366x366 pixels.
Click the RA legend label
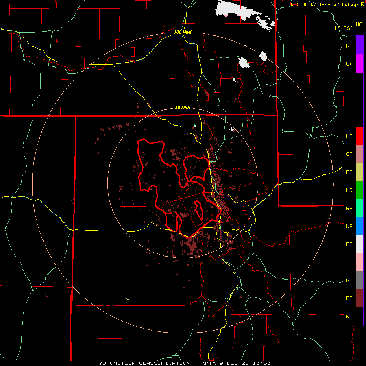349,209
